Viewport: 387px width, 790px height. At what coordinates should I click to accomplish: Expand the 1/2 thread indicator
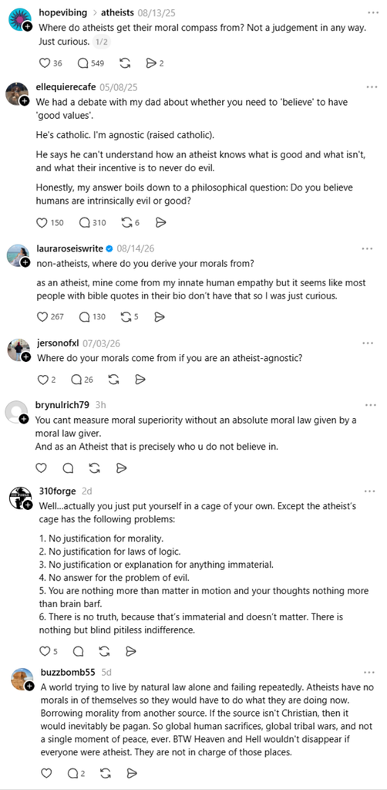(x=103, y=42)
